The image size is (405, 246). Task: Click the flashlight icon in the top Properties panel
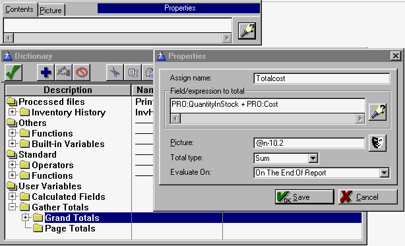click(247, 31)
